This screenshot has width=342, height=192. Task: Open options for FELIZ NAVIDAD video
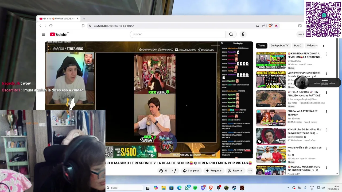326,93
